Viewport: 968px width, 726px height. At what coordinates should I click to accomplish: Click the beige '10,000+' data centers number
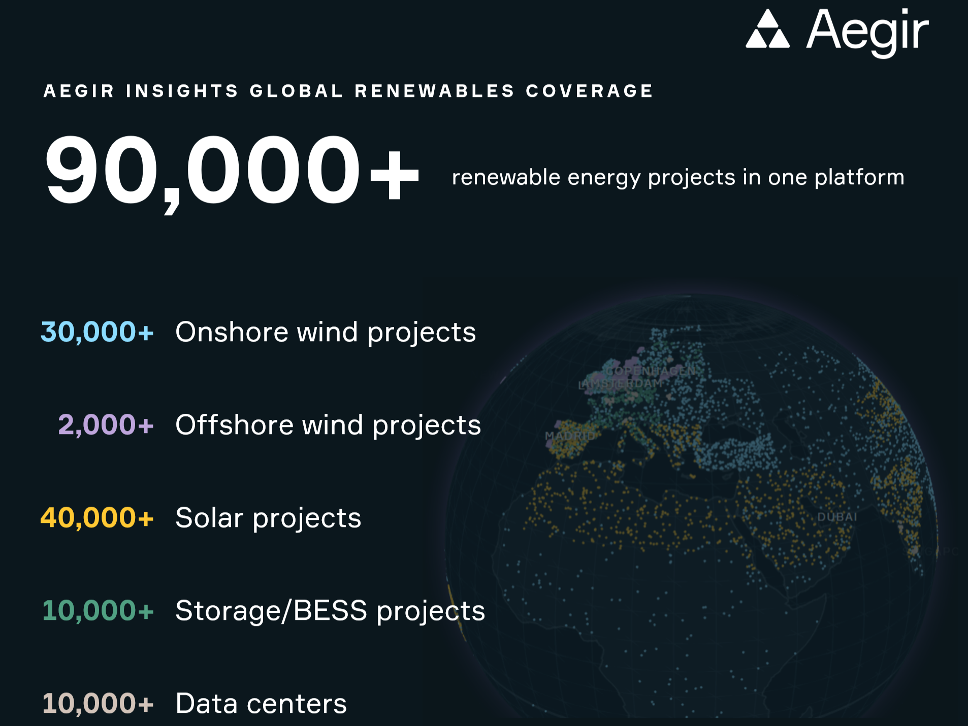[x=98, y=703]
